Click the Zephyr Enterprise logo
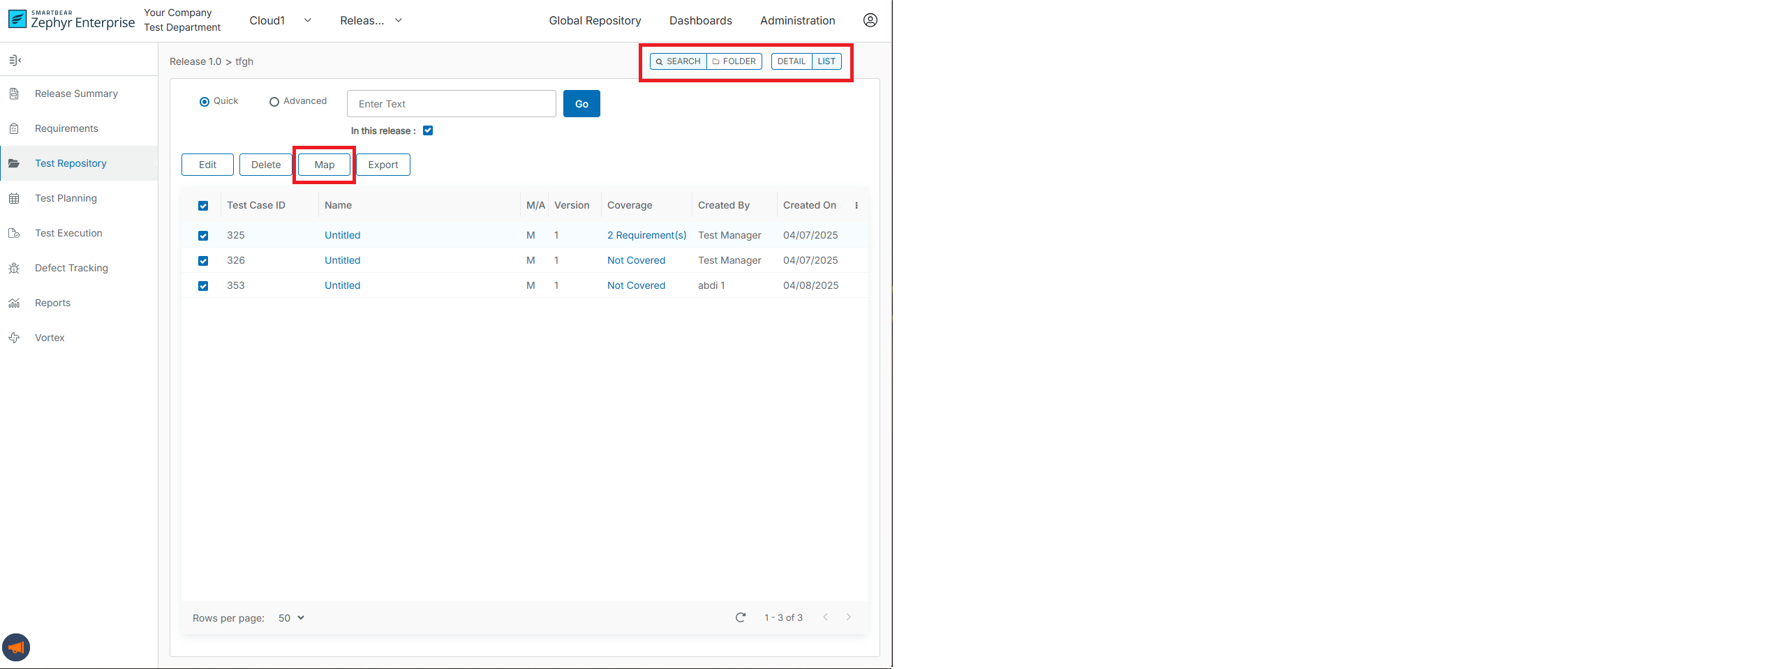The image size is (1787, 669). pos(71,20)
